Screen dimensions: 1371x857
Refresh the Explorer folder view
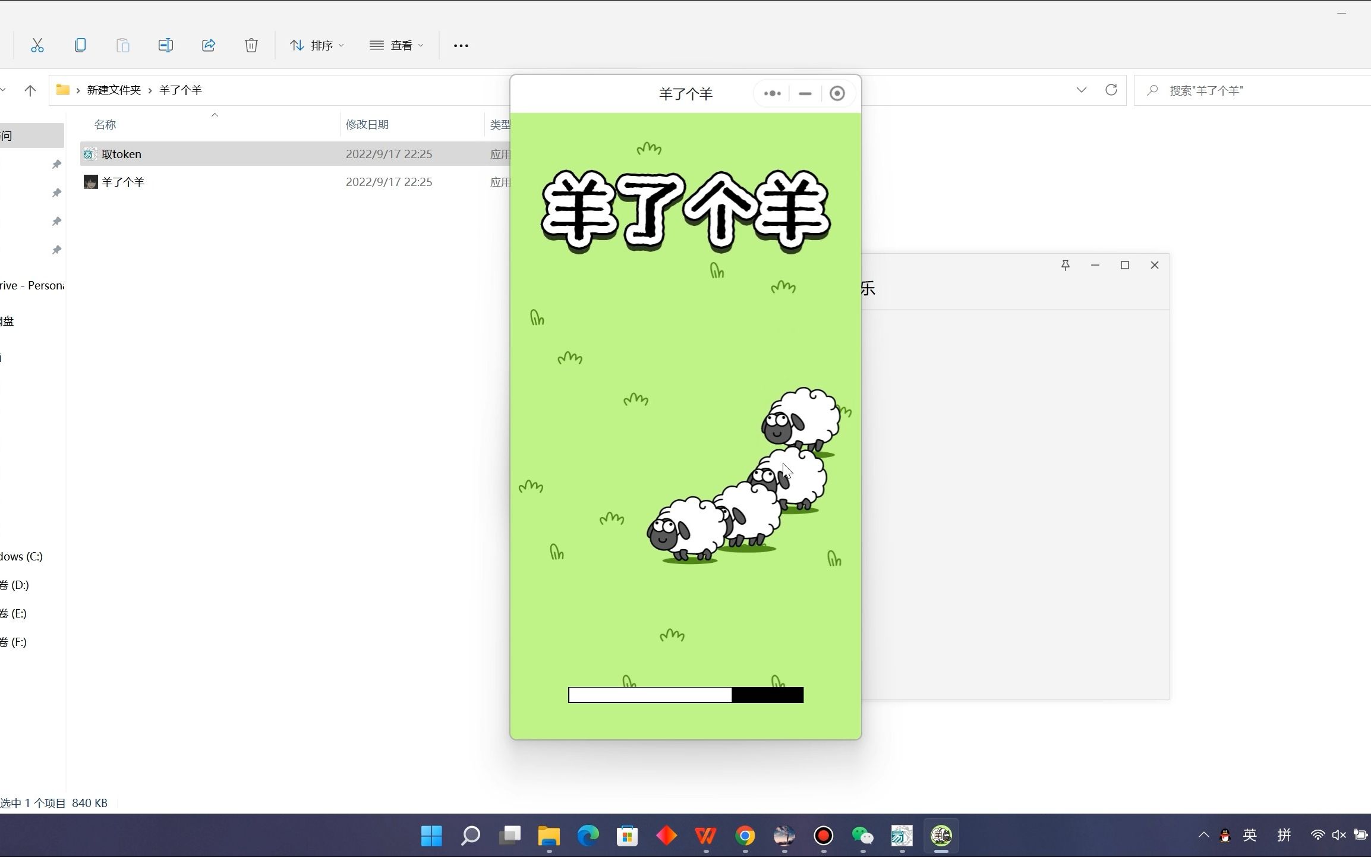tap(1111, 90)
